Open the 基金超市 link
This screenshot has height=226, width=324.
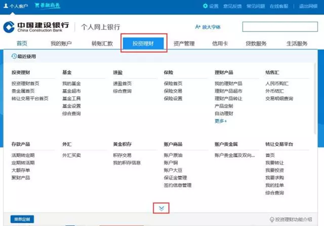(71, 91)
